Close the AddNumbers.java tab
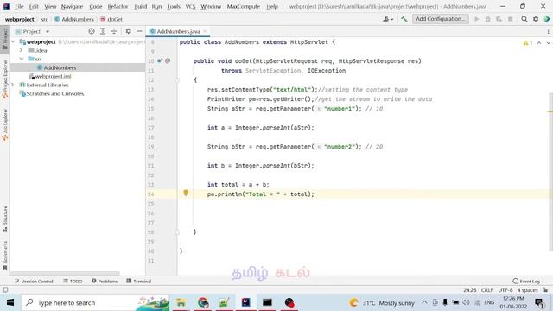This screenshot has width=553, height=311. pos(205,31)
